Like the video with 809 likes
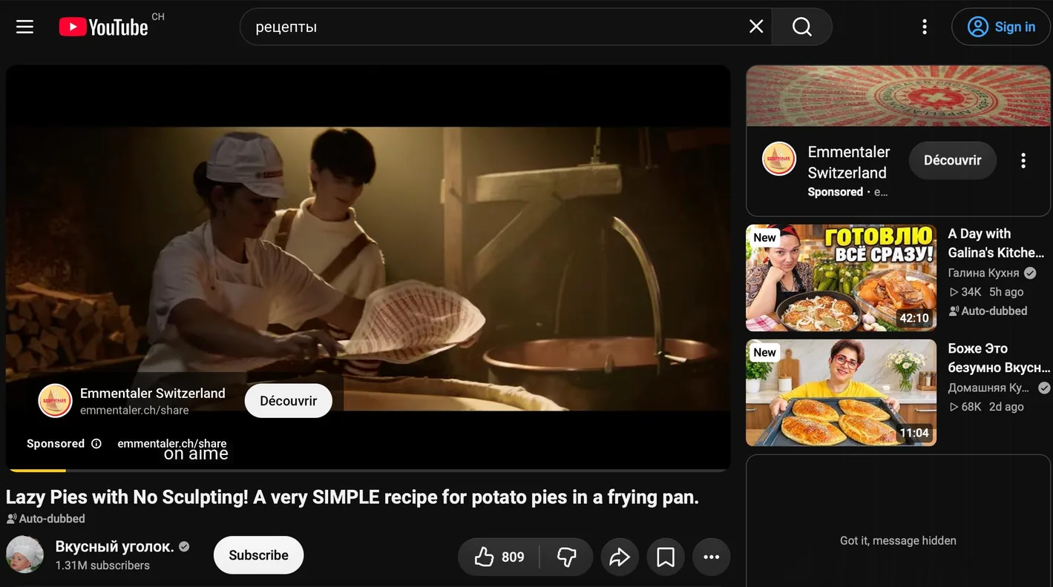This screenshot has width=1053, height=587. point(499,557)
